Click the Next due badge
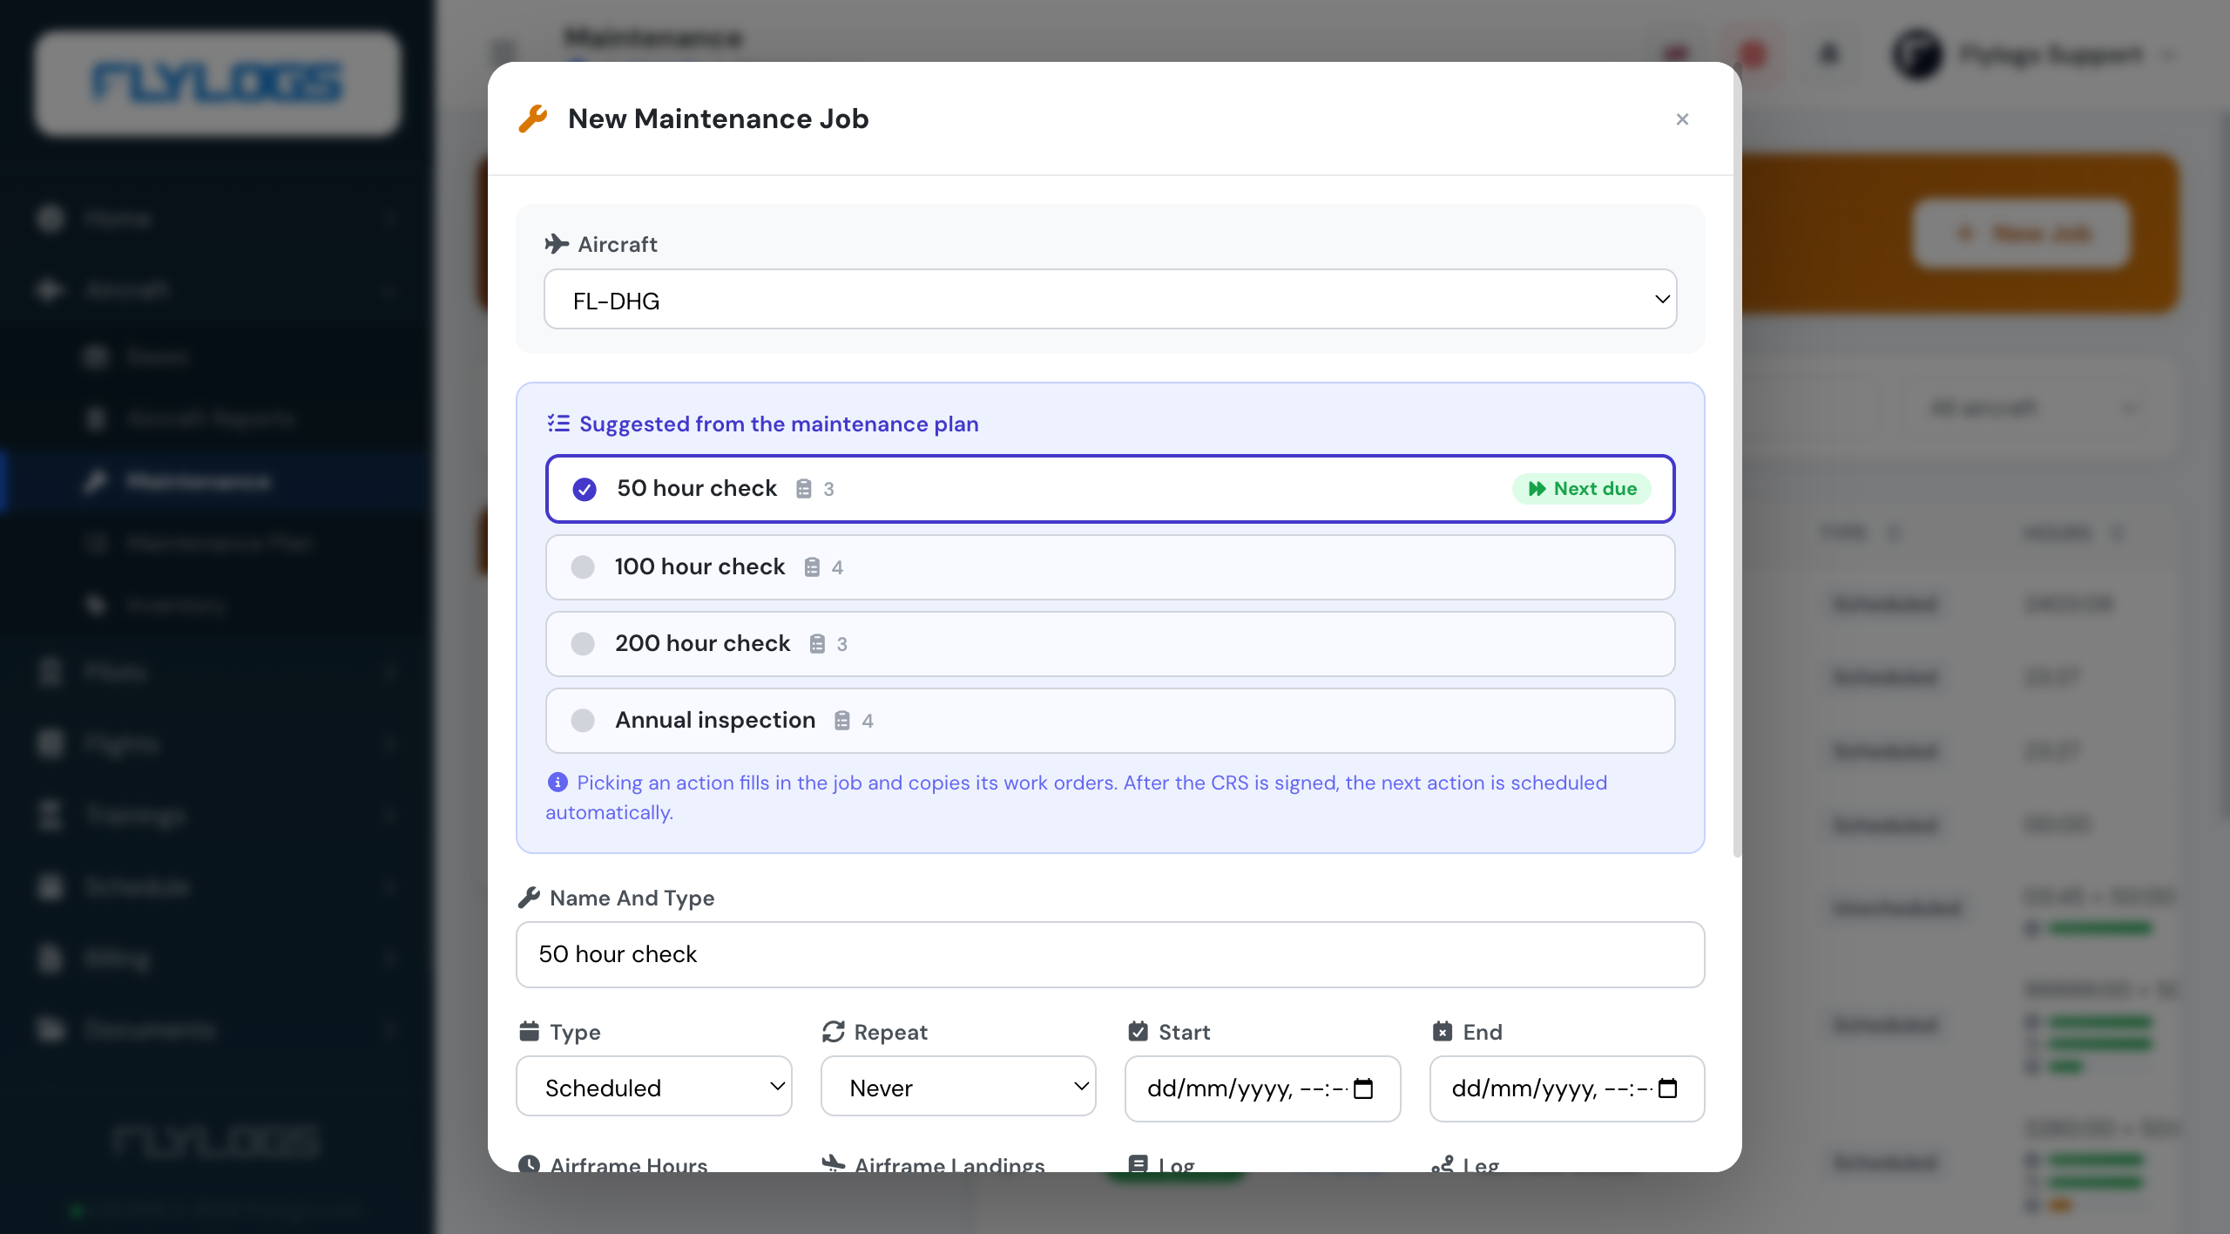The image size is (2230, 1234). (1582, 489)
